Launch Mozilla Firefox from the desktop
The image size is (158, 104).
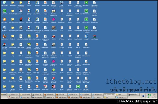click(4, 37)
